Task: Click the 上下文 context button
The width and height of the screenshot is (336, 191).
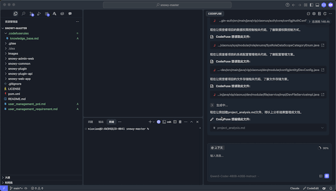Action: pyautogui.click(x=217, y=148)
